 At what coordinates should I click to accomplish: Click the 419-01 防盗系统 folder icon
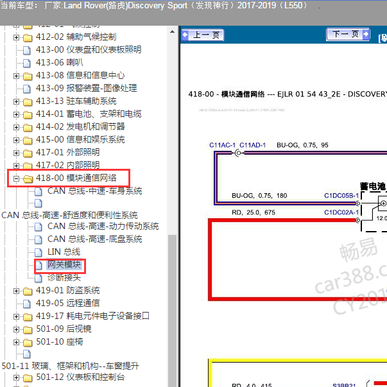[x=28, y=291]
